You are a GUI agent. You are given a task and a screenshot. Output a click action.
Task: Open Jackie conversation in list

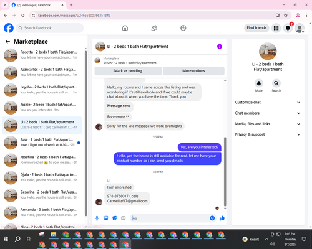point(42,108)
